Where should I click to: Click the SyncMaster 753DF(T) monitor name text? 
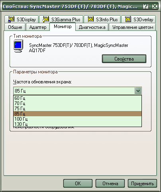pos(79,48)
